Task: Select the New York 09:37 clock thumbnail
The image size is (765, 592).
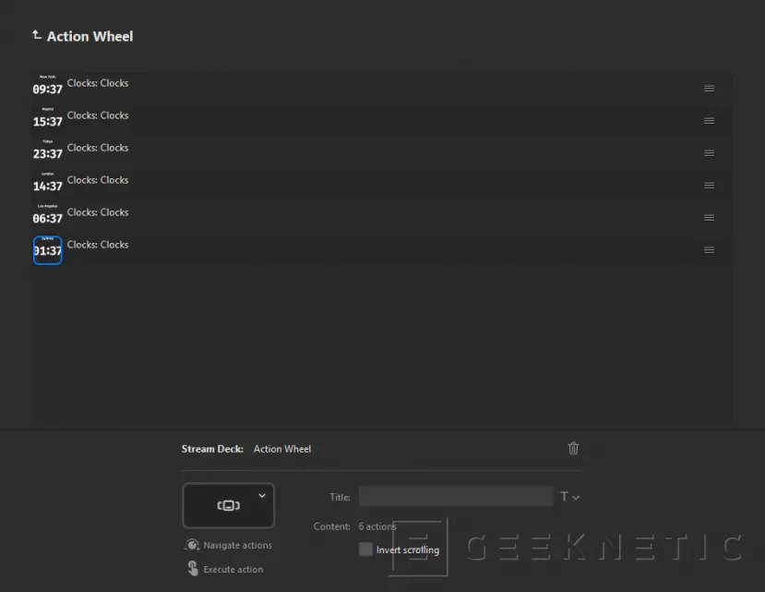Action: pyautogui.click(x=48, y=86)
